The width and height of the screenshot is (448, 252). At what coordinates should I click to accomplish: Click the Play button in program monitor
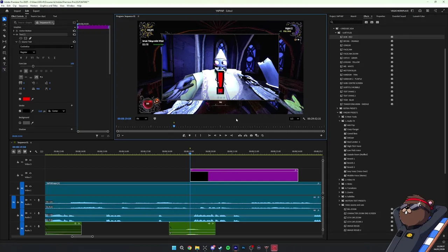click(220, 135)
